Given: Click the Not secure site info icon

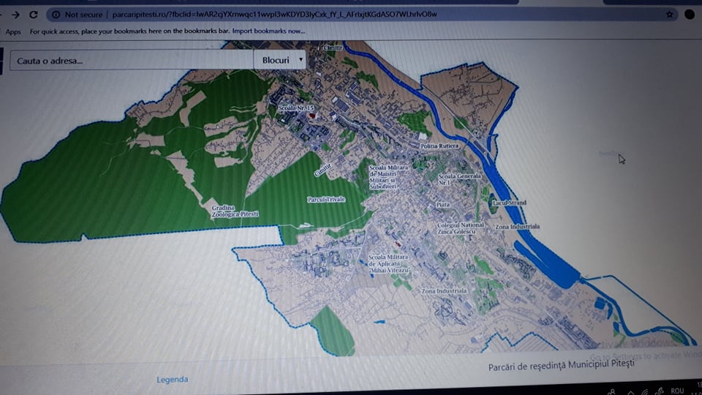Looking at the screenshot, I should (x=56, y=15).
